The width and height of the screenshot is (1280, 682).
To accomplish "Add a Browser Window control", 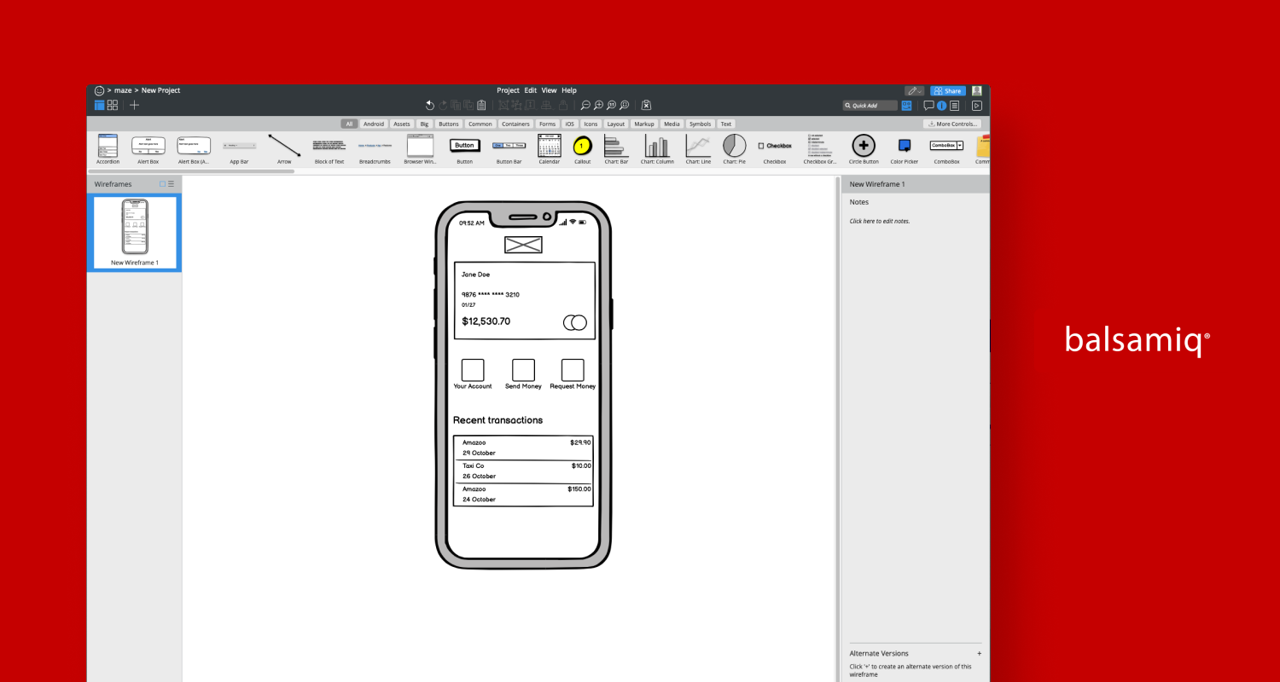I will (420, 149).
